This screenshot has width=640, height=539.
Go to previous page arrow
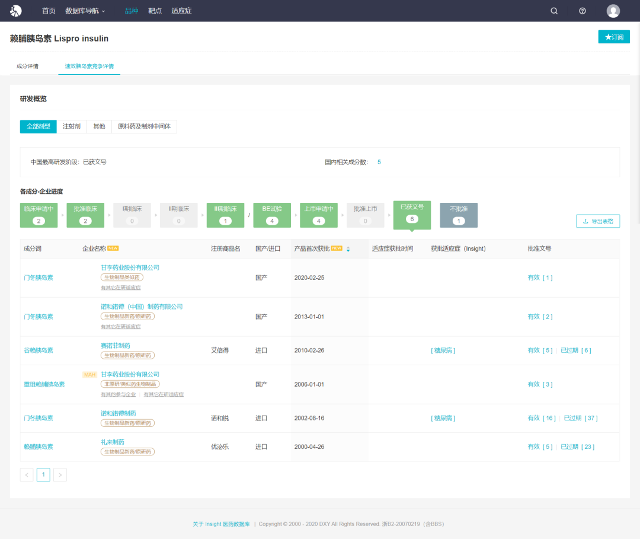click(27, 475)
